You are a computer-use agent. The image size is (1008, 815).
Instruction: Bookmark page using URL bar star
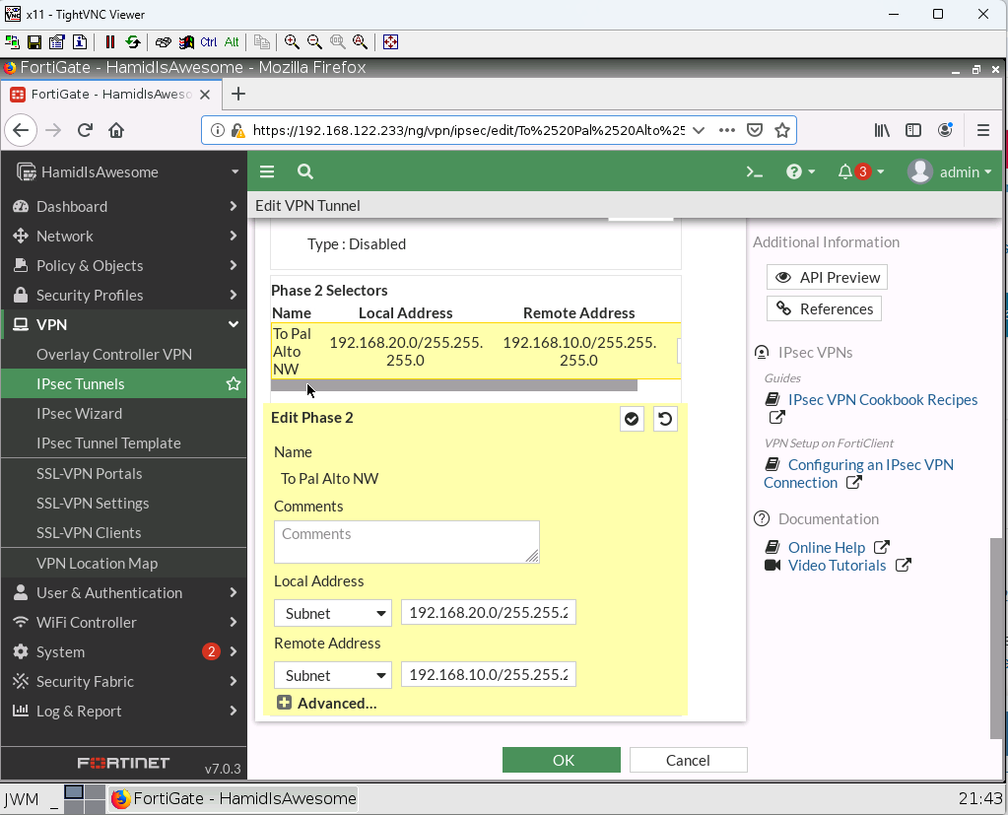pyautogui.click(x=782, y=130)
